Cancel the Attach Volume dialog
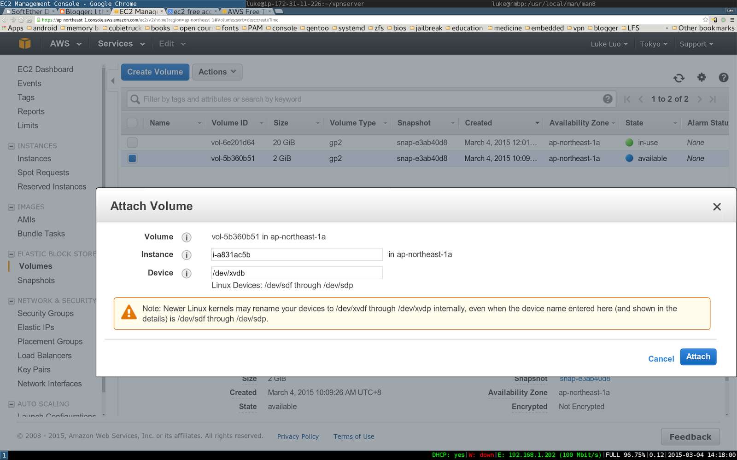This screenshot has height=460, width=737. tap(661, 359)
